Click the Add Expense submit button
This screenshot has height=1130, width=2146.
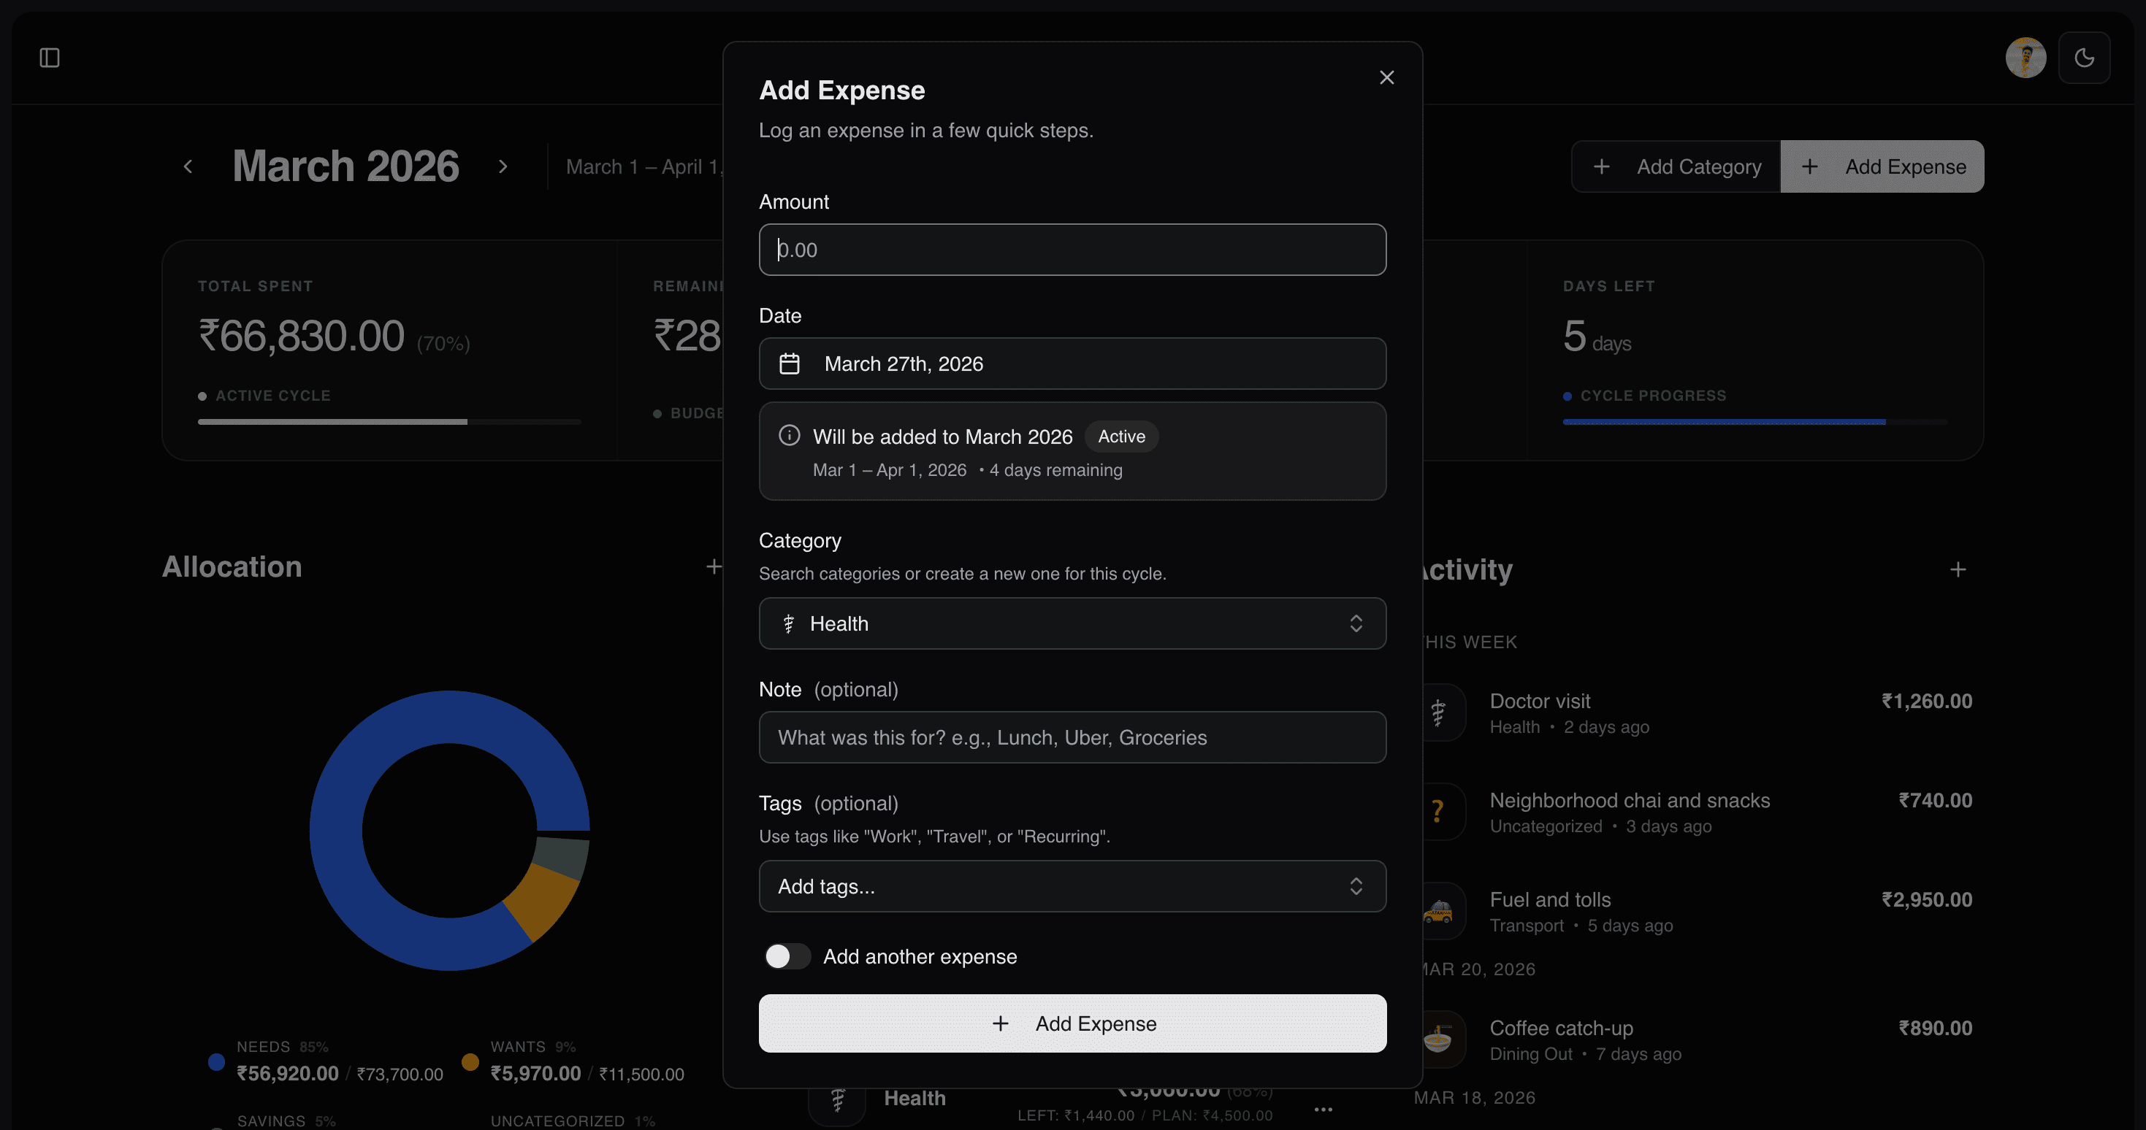click(x=1072, y=1023)
